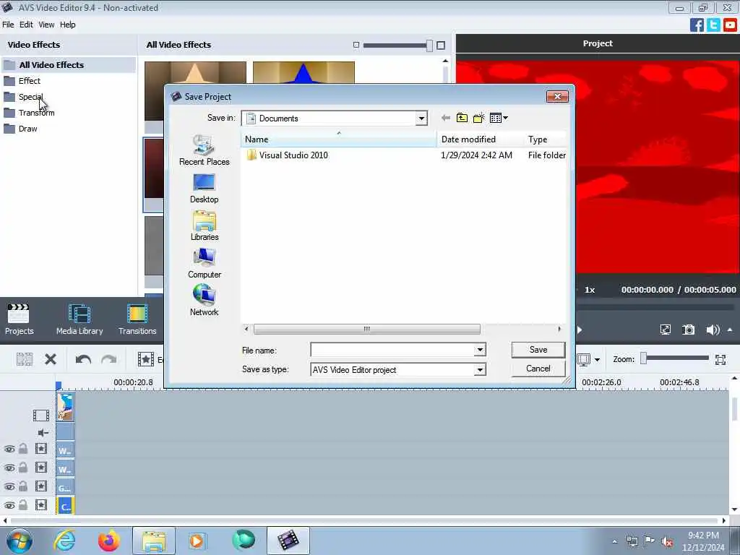Toggle eye visibility on the G.. track
The height and width of the screenshot is (555, 740).
[9, 486]
